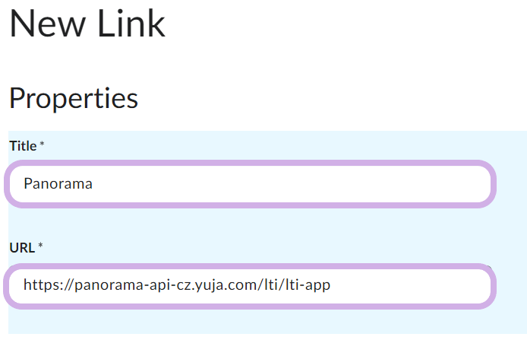Click the URL field label

(x=21, y=247)
